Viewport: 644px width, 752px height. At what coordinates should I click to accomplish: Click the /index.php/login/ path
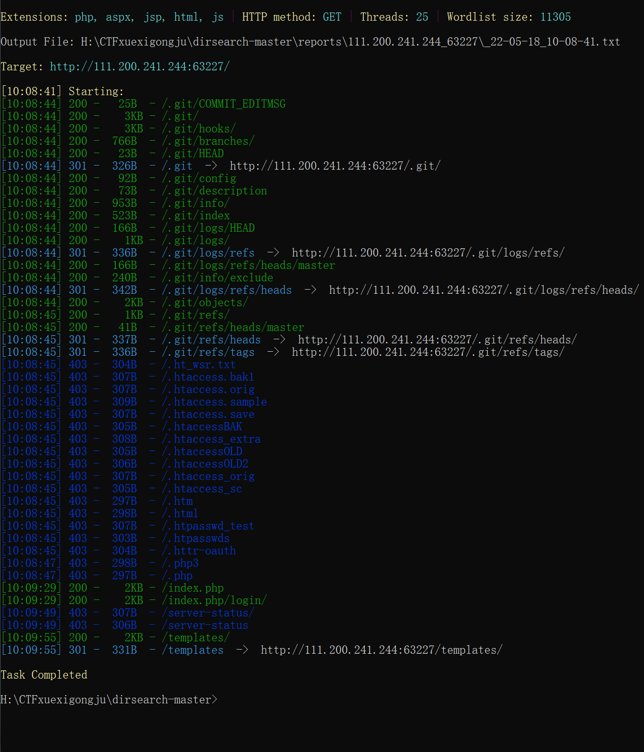pos(214,600)
